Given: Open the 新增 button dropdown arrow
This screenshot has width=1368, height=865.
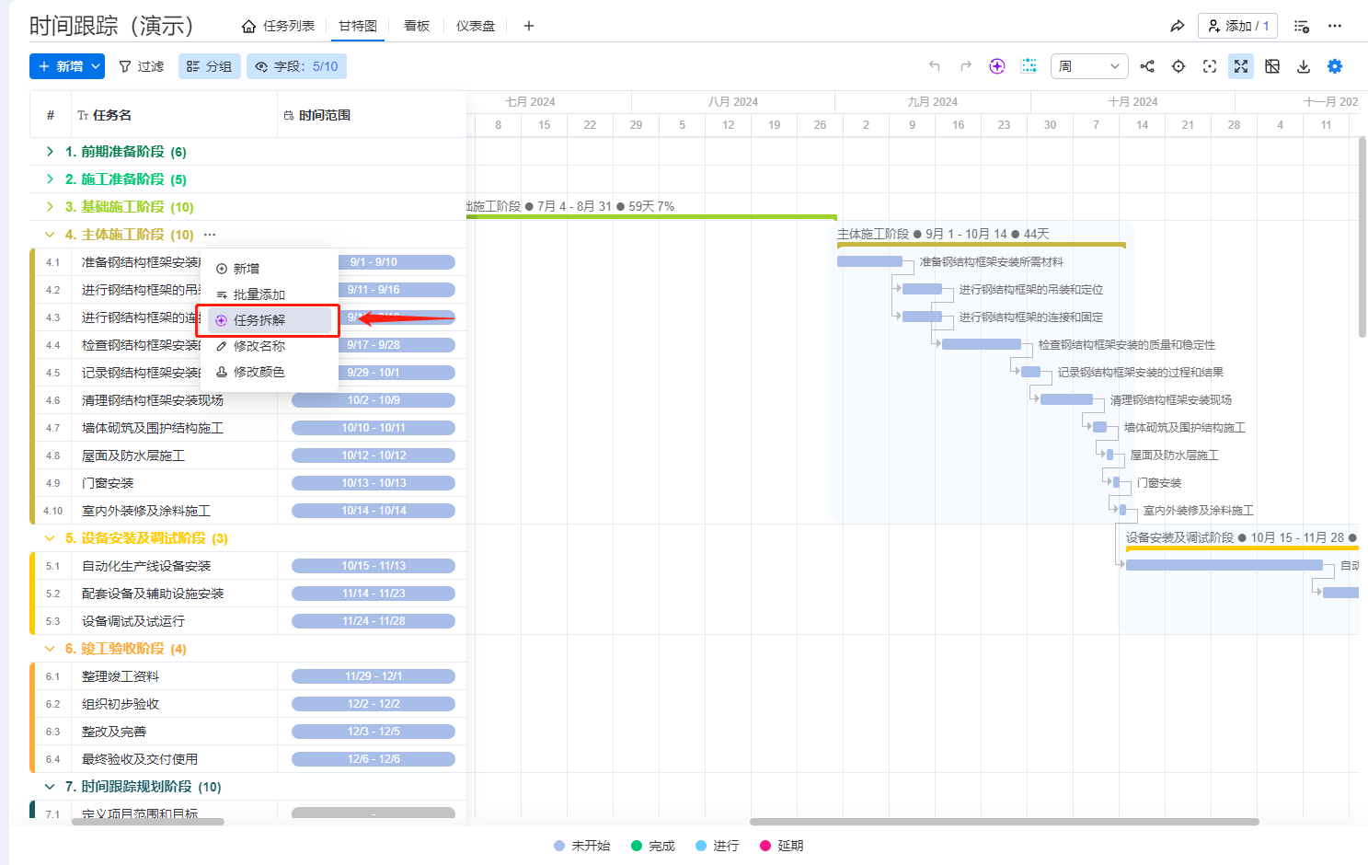Looking at the screenshot, I should [96, 66].
